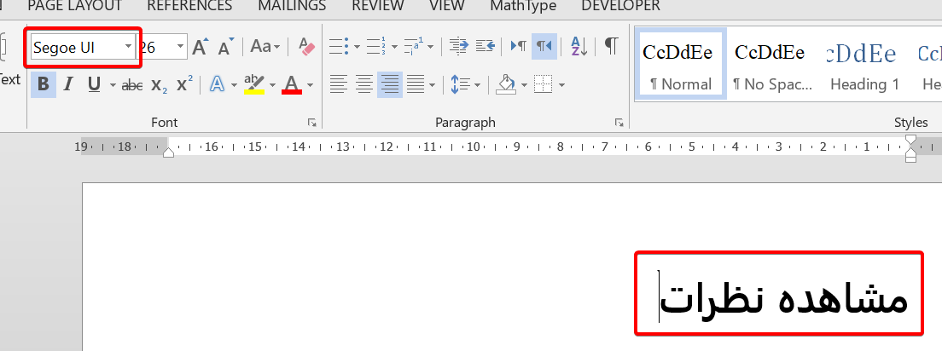The image size is (942, 351).
Task: Open the PAGE LAYOUT tab
Action: (75, 6)
